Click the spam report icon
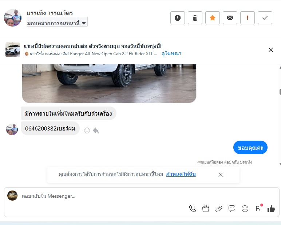 tap(177, 18)
